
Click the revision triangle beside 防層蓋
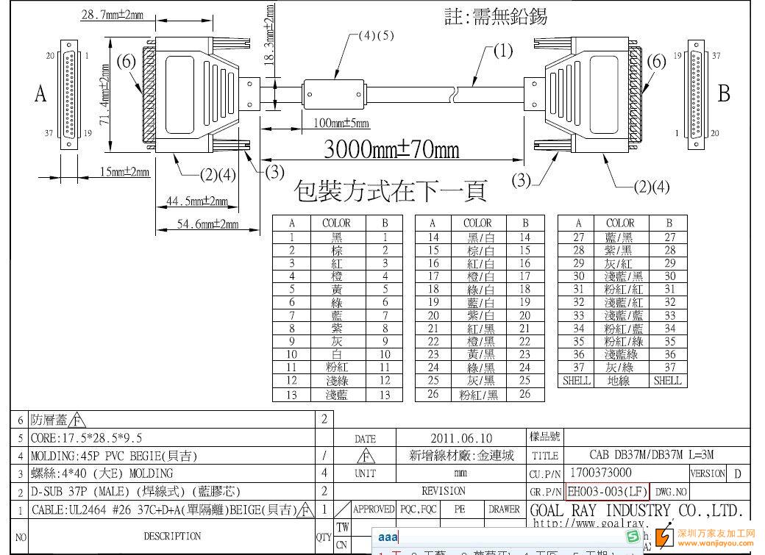[x=77, y=421]
